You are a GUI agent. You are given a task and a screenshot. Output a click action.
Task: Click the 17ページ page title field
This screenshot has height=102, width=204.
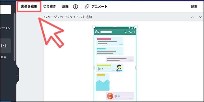(x=68, y=17)
